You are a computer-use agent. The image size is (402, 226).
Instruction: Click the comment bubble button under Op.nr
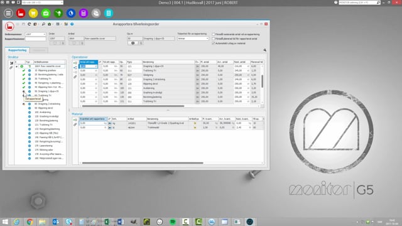pyautogui.click(x=133, y=43)
